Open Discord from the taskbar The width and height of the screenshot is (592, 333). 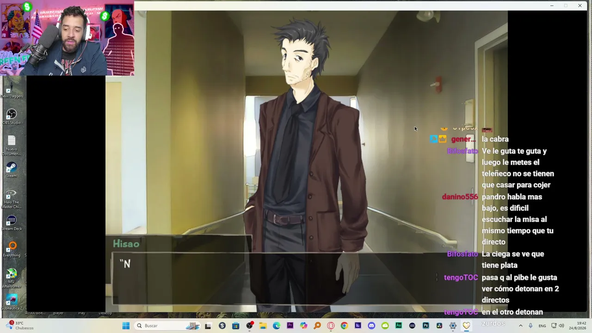click(371, 326)
